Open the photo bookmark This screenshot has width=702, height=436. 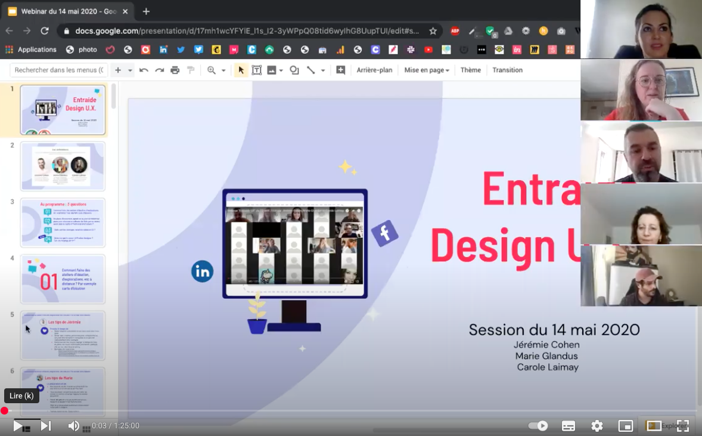(x=82, y=50)
